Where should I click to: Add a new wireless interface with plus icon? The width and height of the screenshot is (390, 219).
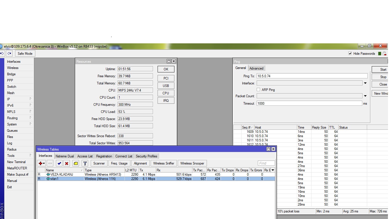[42, 163]
